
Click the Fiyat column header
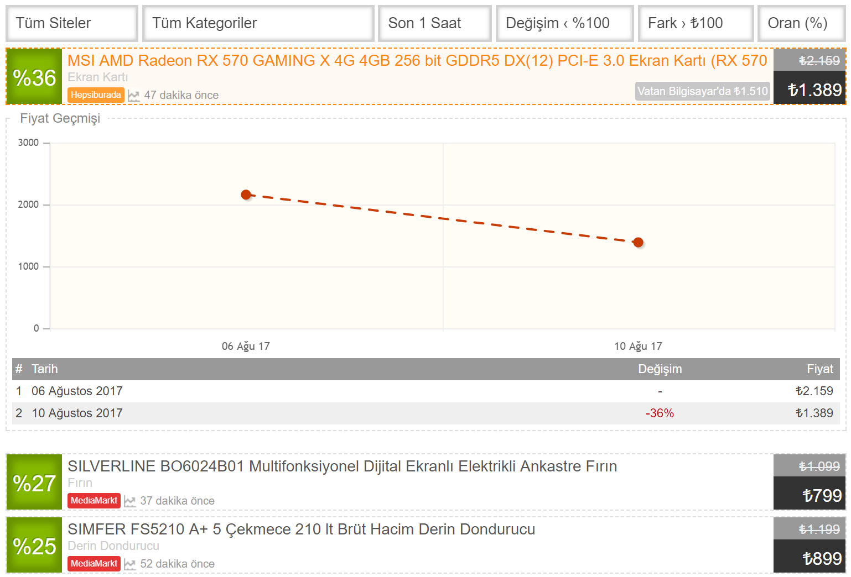819,369
